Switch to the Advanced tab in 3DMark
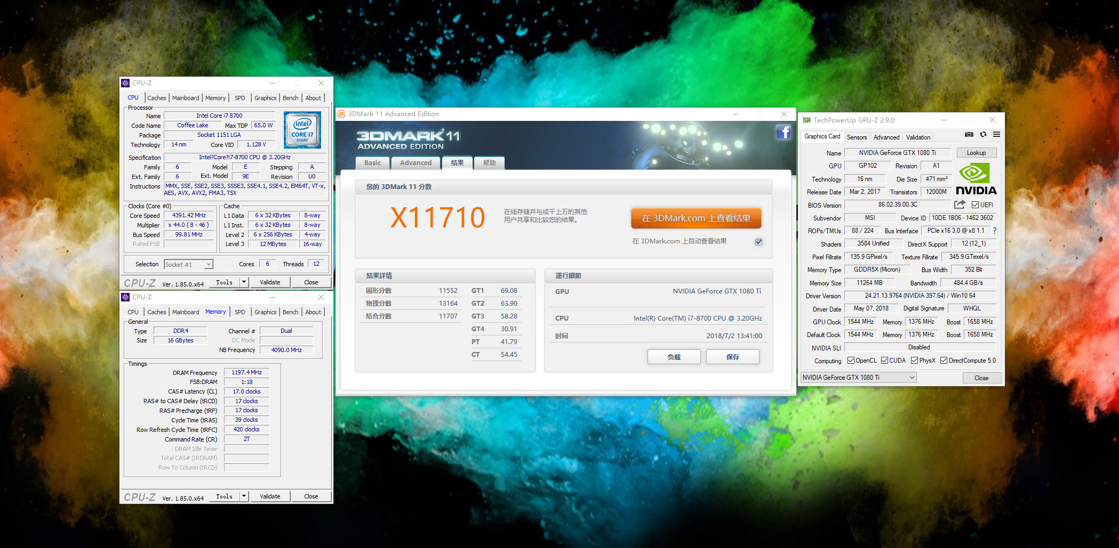The width and height of the screenshot is (1119, 548). click(416, 163)
